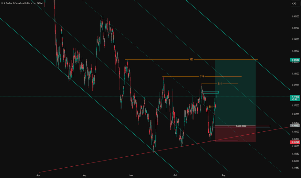Click the 1.36700 price axis label
Image resolution: width=301 pixels, height=178 pixels.
[x=295, y=114]
